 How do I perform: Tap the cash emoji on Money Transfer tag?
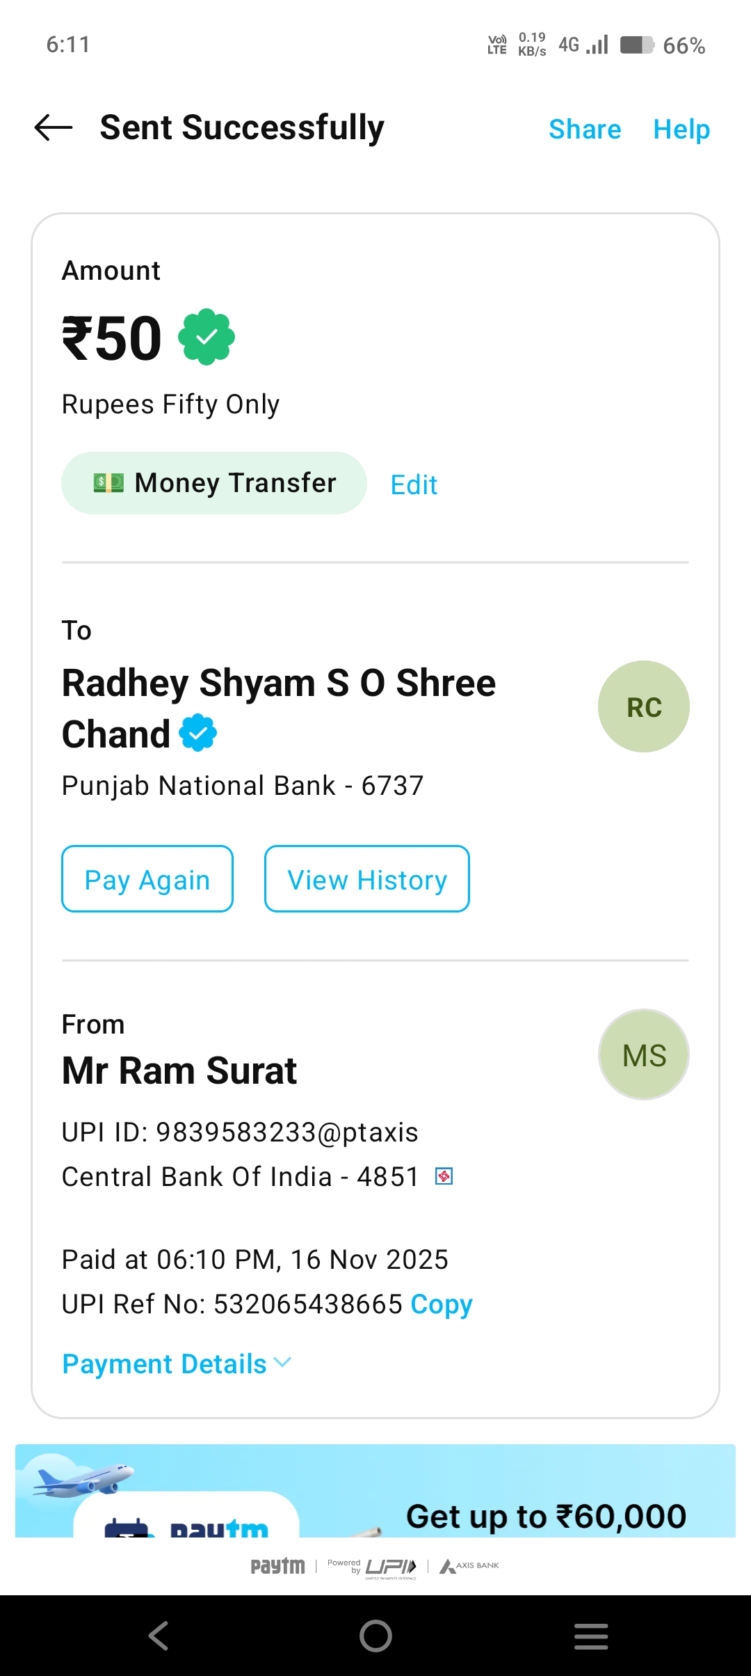[x=108, y=482]
